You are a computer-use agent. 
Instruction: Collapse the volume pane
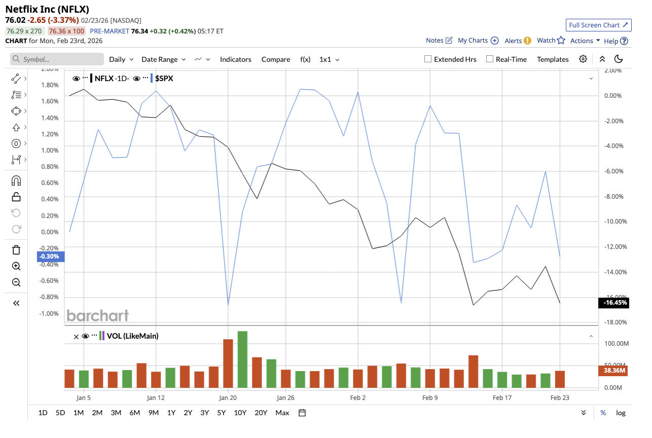(591, 336)
